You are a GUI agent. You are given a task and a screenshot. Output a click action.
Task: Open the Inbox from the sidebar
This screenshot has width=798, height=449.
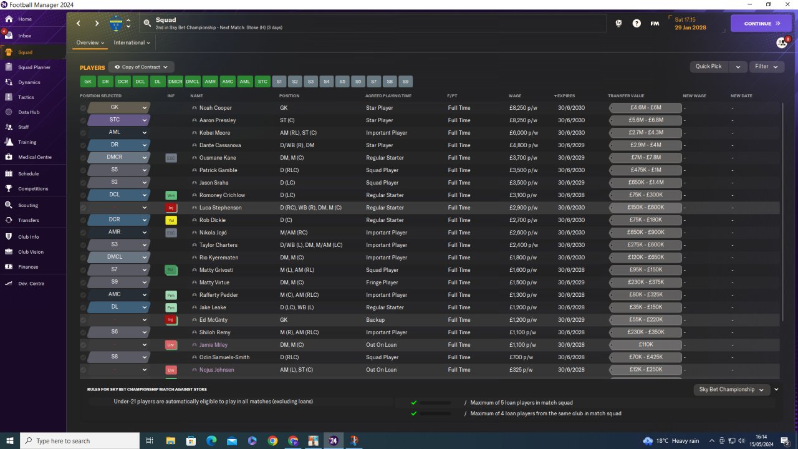coord(25,36)
